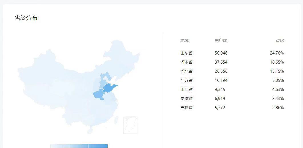Screen dimensions: 303x148
Task: Click percentage 5.05%
Action: click(x=278, y=80)
